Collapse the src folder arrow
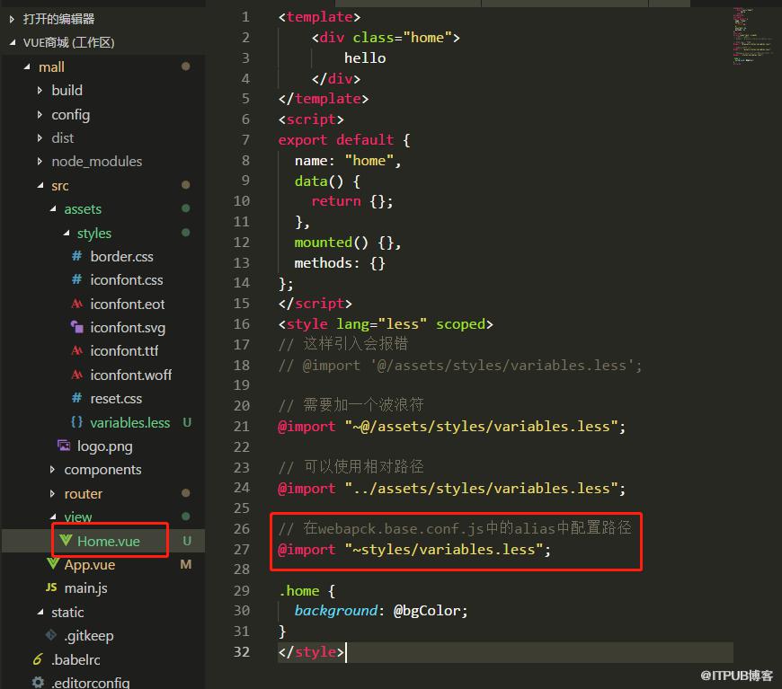Image resolution: width=782 pixels, height=689 pixels. [x=40, y=185]
